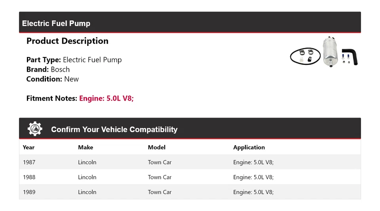
Task: Click Town Car in the 1988 row
Action: [x=160, y=177]
